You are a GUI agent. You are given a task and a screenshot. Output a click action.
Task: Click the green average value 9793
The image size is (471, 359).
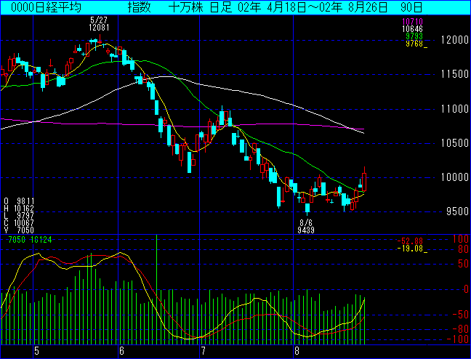click(x=414, y=36)
